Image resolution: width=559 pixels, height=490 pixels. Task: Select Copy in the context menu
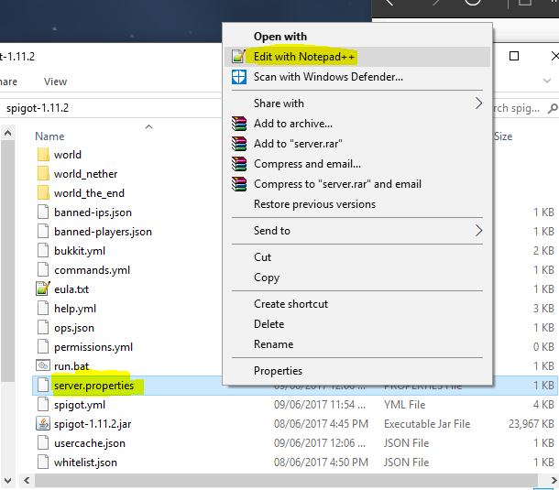(357, 278)
